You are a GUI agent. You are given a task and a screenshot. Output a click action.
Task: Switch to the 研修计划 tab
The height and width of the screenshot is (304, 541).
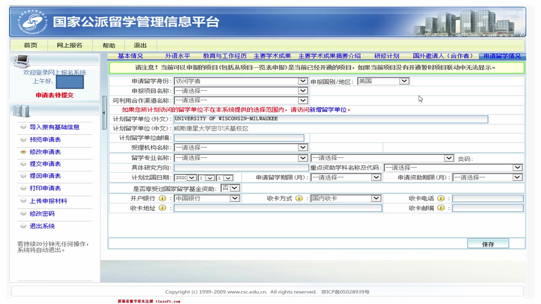point(387,56)
